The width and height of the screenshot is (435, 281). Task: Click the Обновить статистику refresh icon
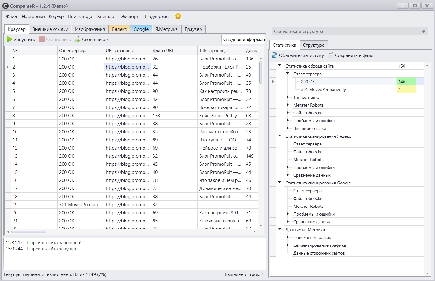(x=274, y=55)
